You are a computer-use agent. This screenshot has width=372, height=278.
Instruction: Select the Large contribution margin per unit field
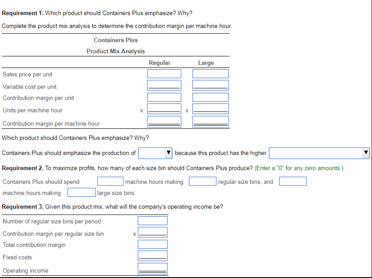(210, 97)
